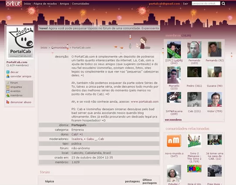236x185 pixels.
Task: Click the convidar amigos icon
Action: (8, 76)
